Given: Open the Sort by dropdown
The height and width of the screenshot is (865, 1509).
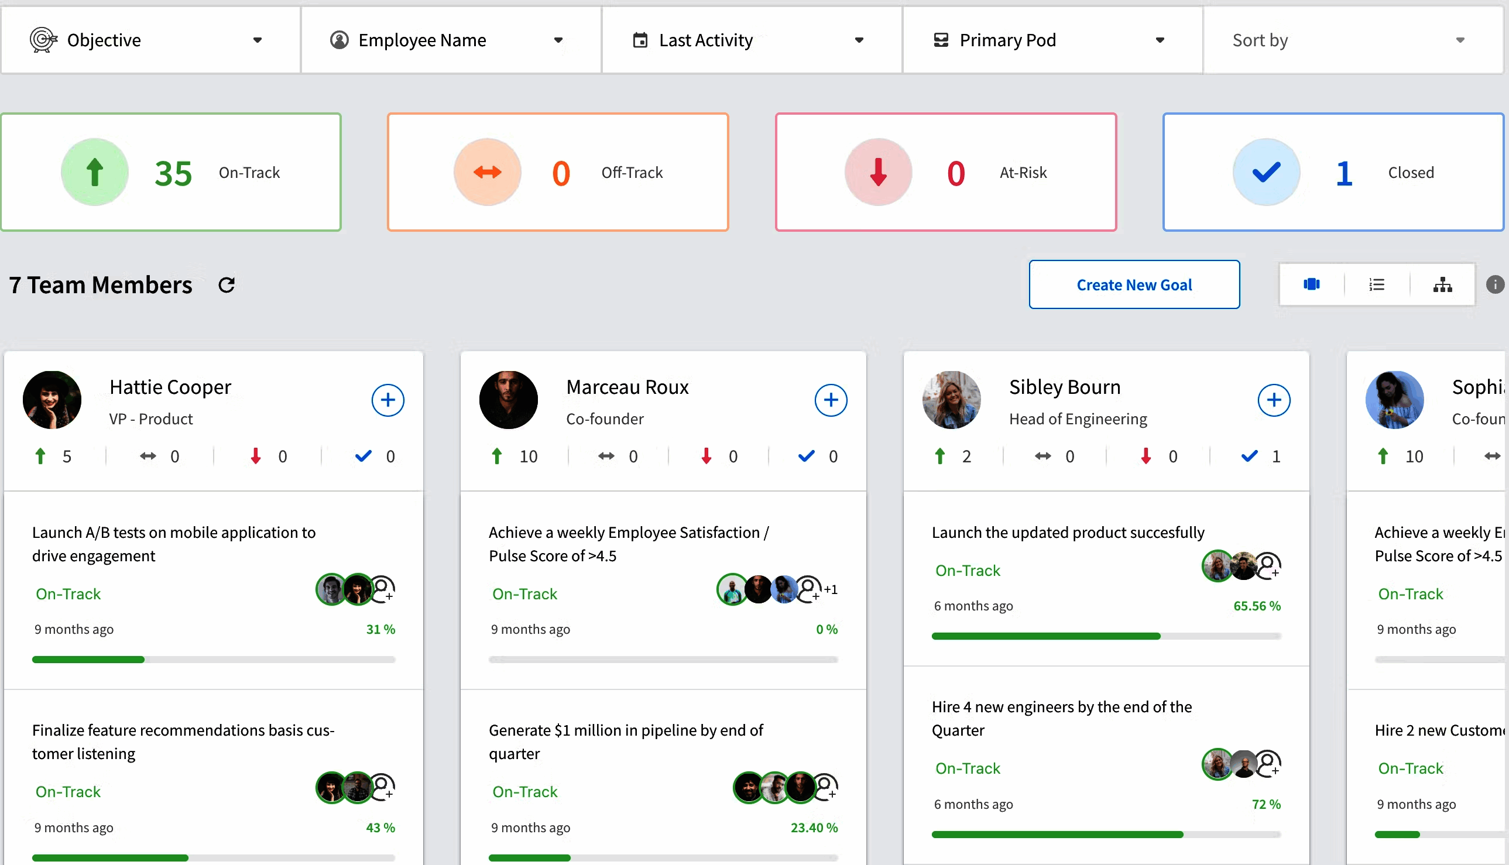Looking at the screenshot, I should (x=1460, y=40).
